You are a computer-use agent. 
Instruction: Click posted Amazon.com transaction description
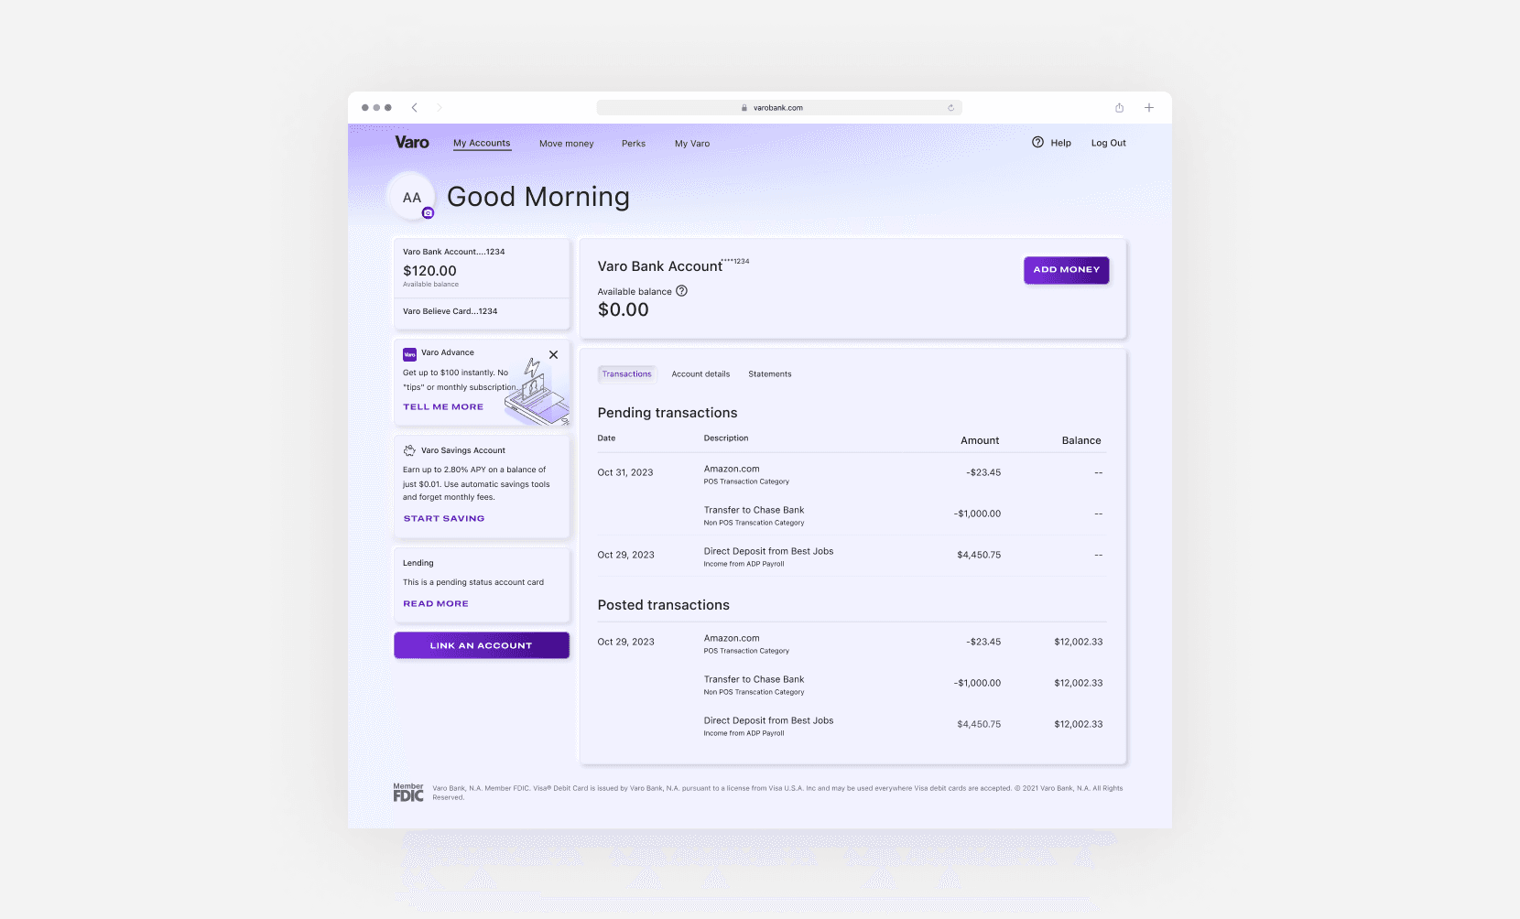732,638
